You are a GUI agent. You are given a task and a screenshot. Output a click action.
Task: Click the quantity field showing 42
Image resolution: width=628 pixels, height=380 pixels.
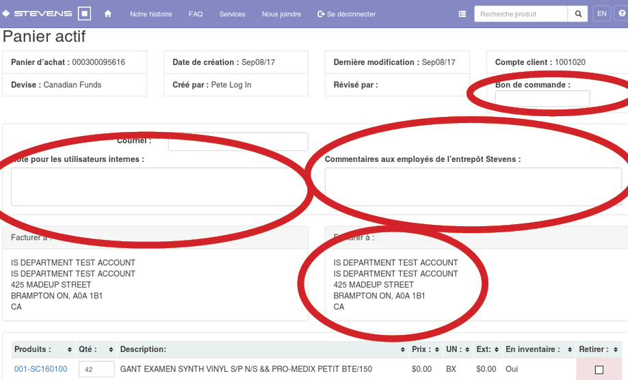(96, 369)
